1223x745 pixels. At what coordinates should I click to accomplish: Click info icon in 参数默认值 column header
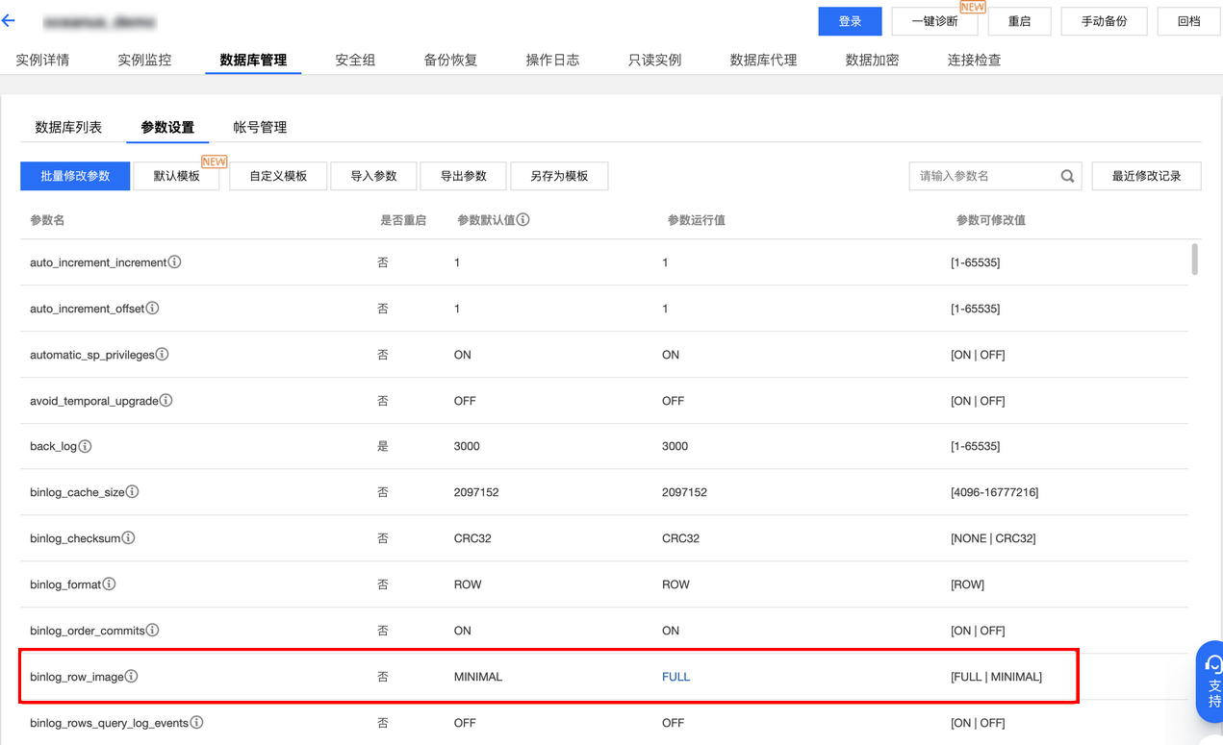pos(523,220)
